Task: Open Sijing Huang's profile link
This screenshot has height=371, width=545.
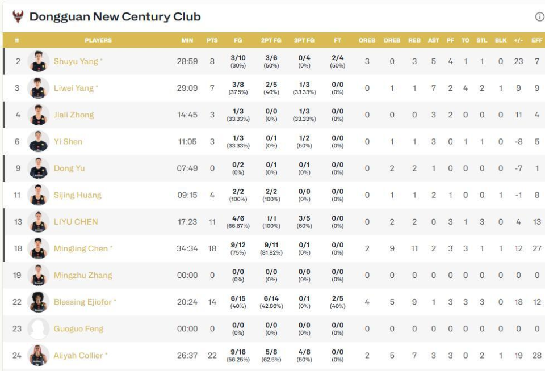Action: [x=77, y=195]
